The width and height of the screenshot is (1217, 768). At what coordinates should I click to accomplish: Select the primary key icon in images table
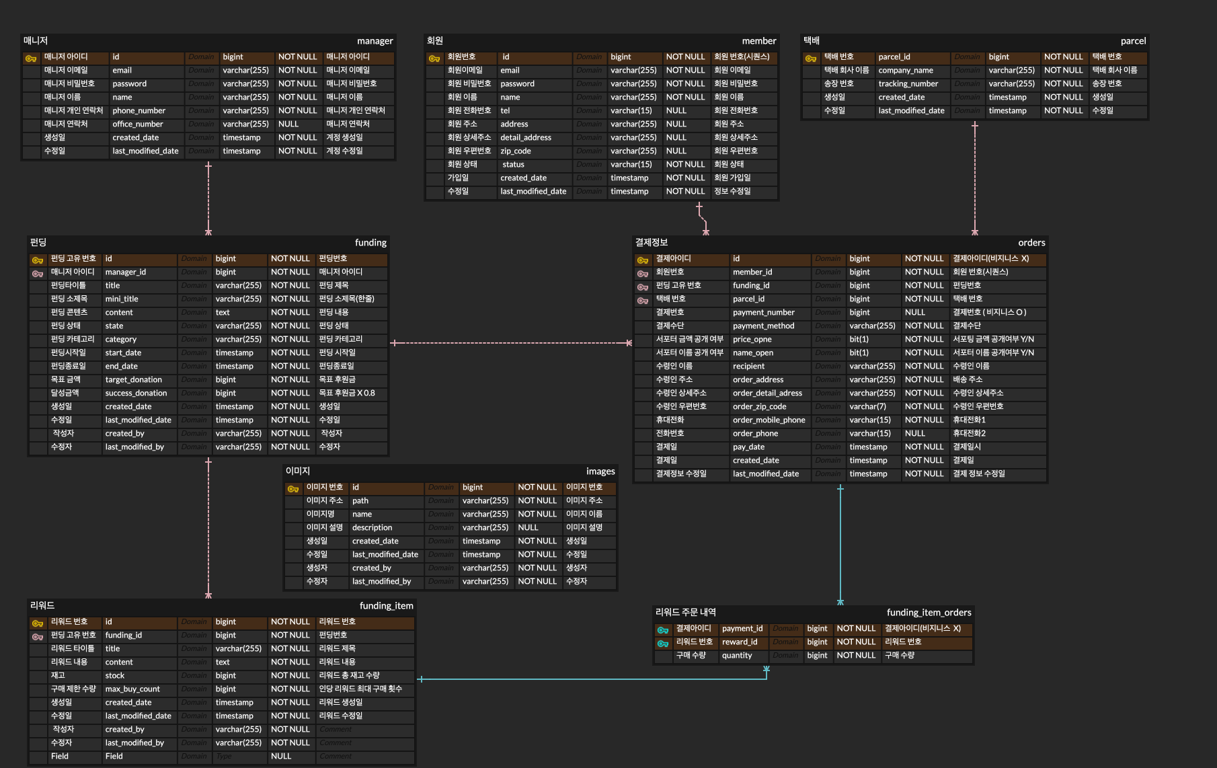293,489
